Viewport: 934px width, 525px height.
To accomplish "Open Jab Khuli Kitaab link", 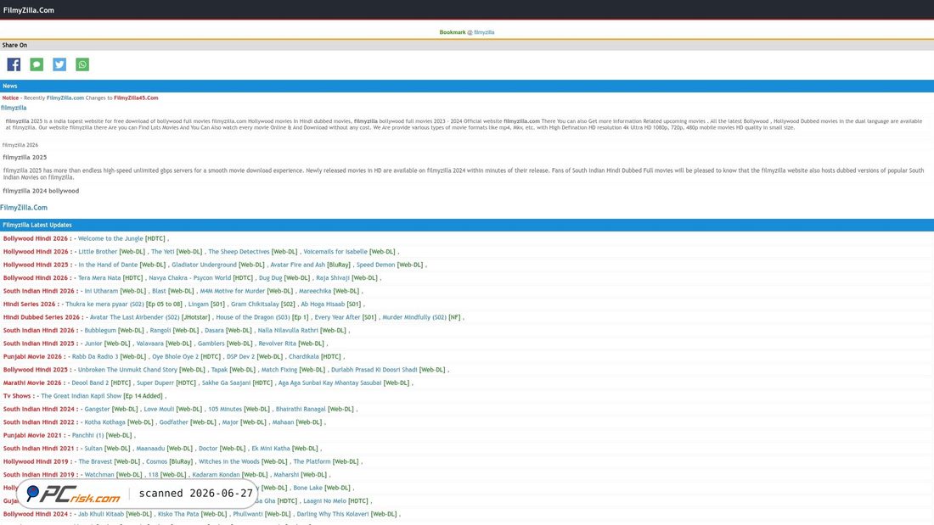I will coord(101,514).
